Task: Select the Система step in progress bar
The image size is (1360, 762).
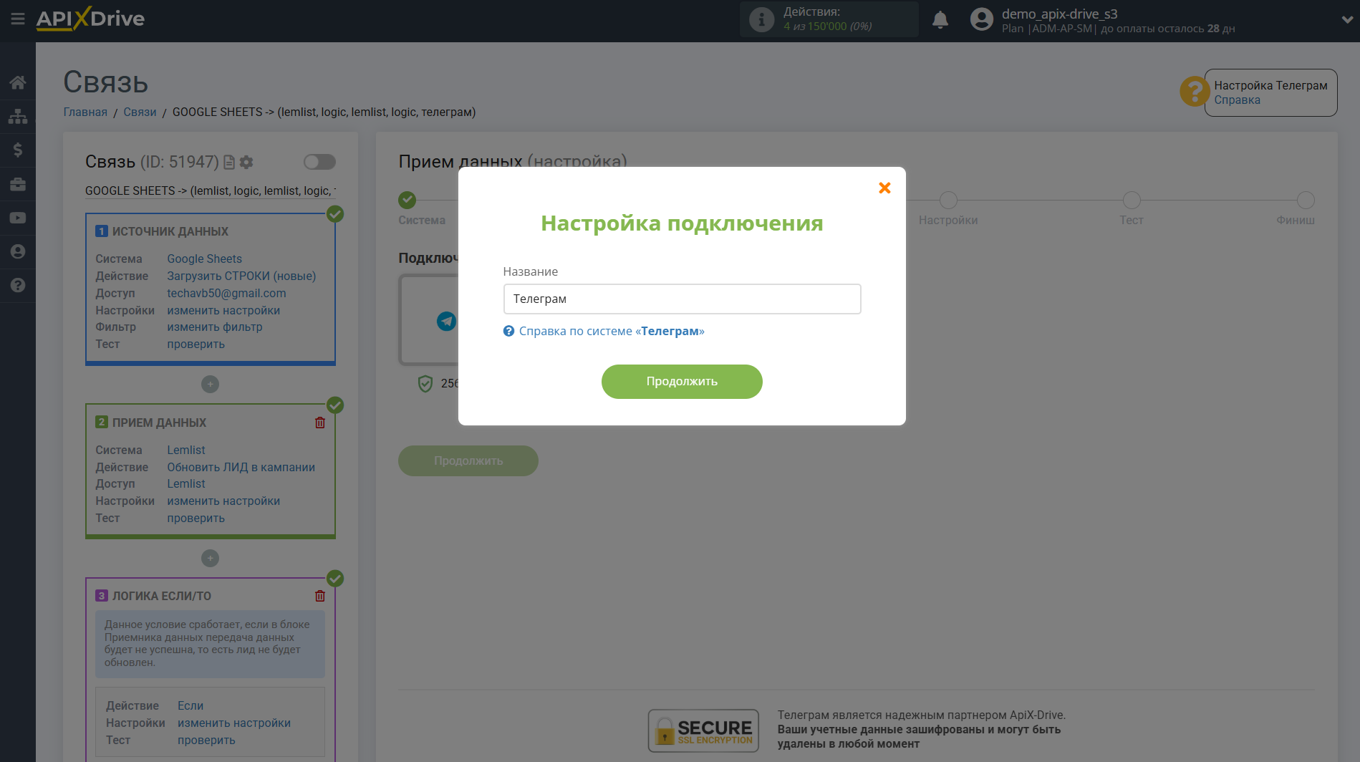Action: click(x=407, y=201)
